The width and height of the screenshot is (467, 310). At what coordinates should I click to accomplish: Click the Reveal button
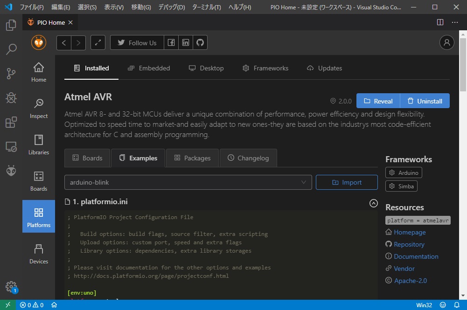point(378,101)
